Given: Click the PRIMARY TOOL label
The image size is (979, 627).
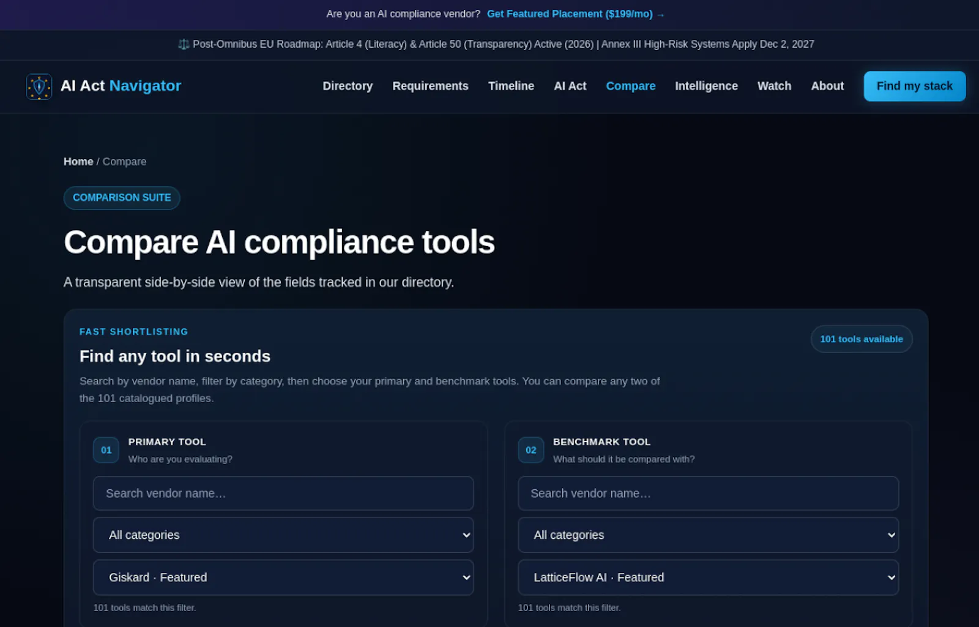Looking at the screenshot, I should [167, 442].
